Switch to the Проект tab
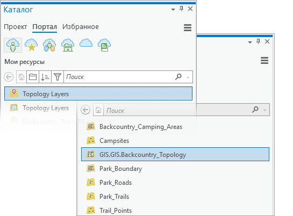This screenshot has height=216, width=293. pos(16,27)
